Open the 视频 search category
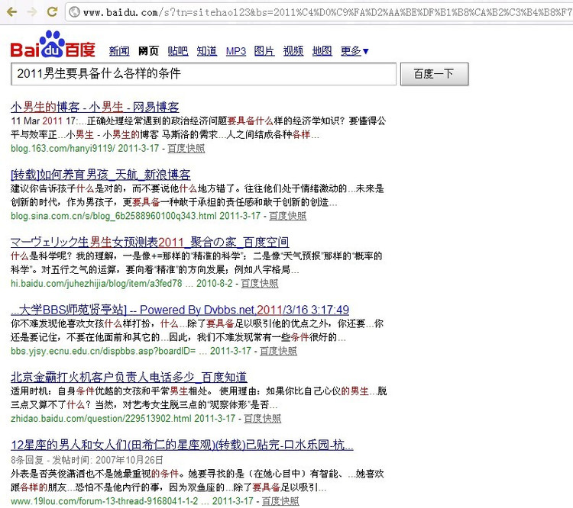 pos(293,51)
